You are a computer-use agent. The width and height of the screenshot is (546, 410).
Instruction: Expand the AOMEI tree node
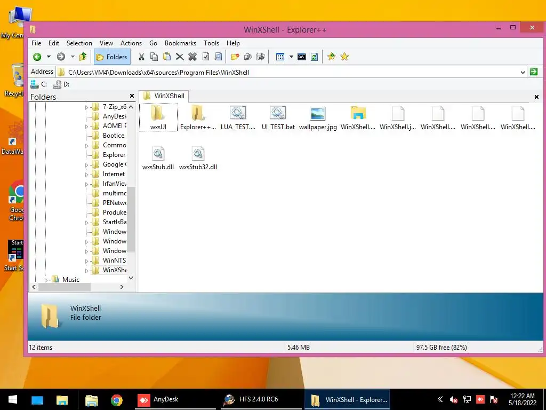pos(87,127)
